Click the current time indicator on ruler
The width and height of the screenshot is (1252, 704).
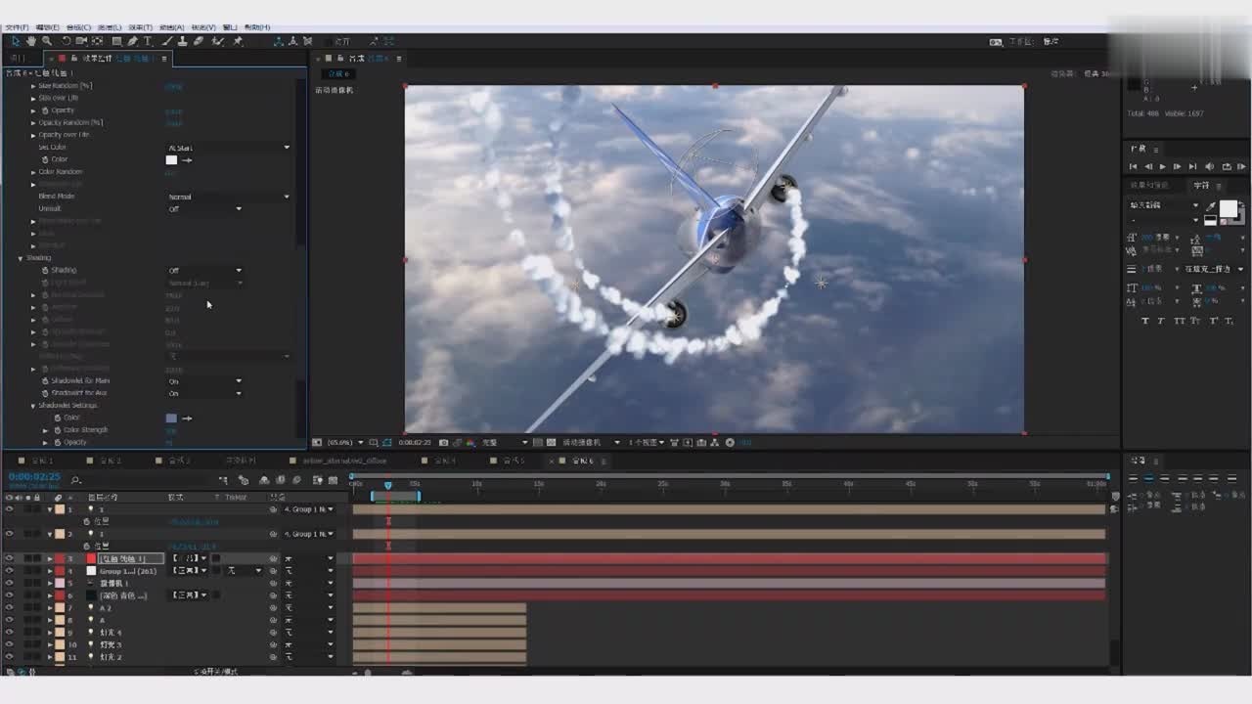coord(388,484)
